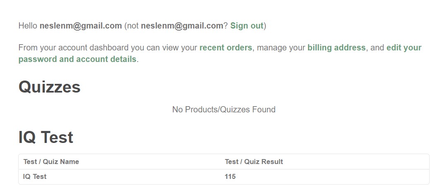Click the Test / Quiz Name column header
The width and height of the screenshot is (447, 195).
click(51, 162)
